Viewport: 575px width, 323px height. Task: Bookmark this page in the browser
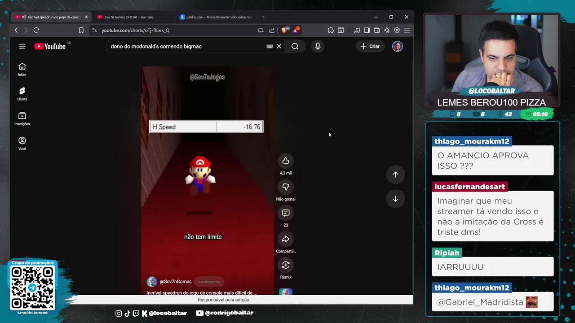[81, 30]
